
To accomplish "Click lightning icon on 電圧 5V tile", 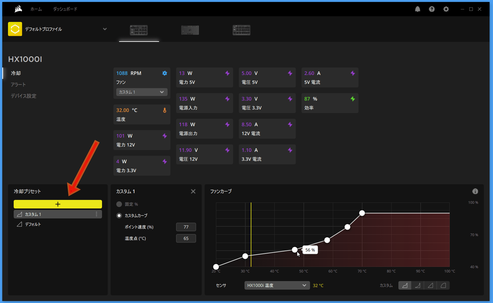I will [x=290, y=73].
